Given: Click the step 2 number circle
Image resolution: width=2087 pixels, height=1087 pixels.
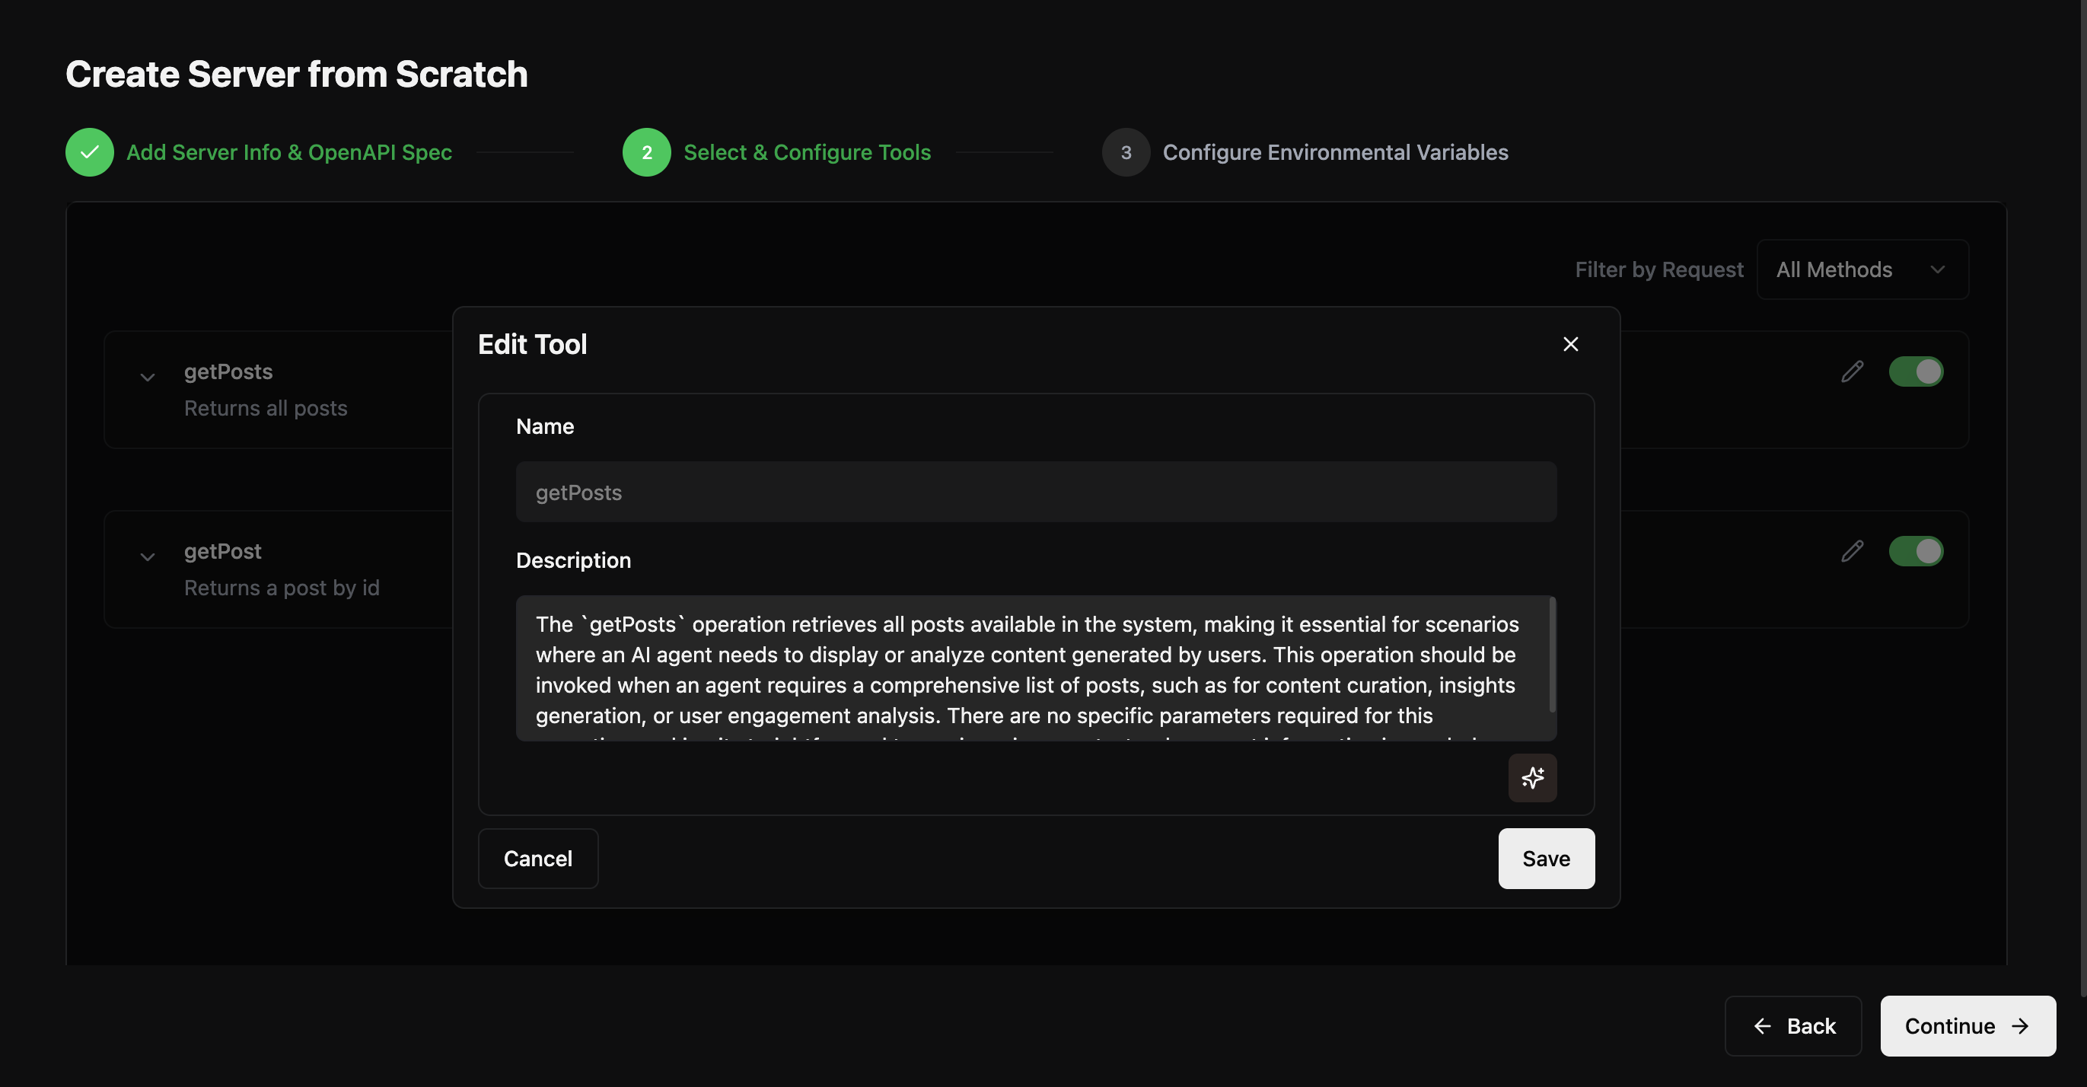Looking at the screenshot, I should [646, 152].
